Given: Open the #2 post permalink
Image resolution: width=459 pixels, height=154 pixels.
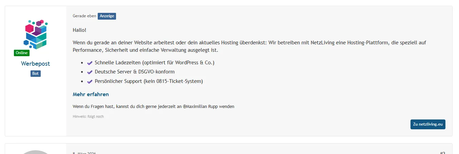Looking at the screenshot, I should click(x=442, y=153).
